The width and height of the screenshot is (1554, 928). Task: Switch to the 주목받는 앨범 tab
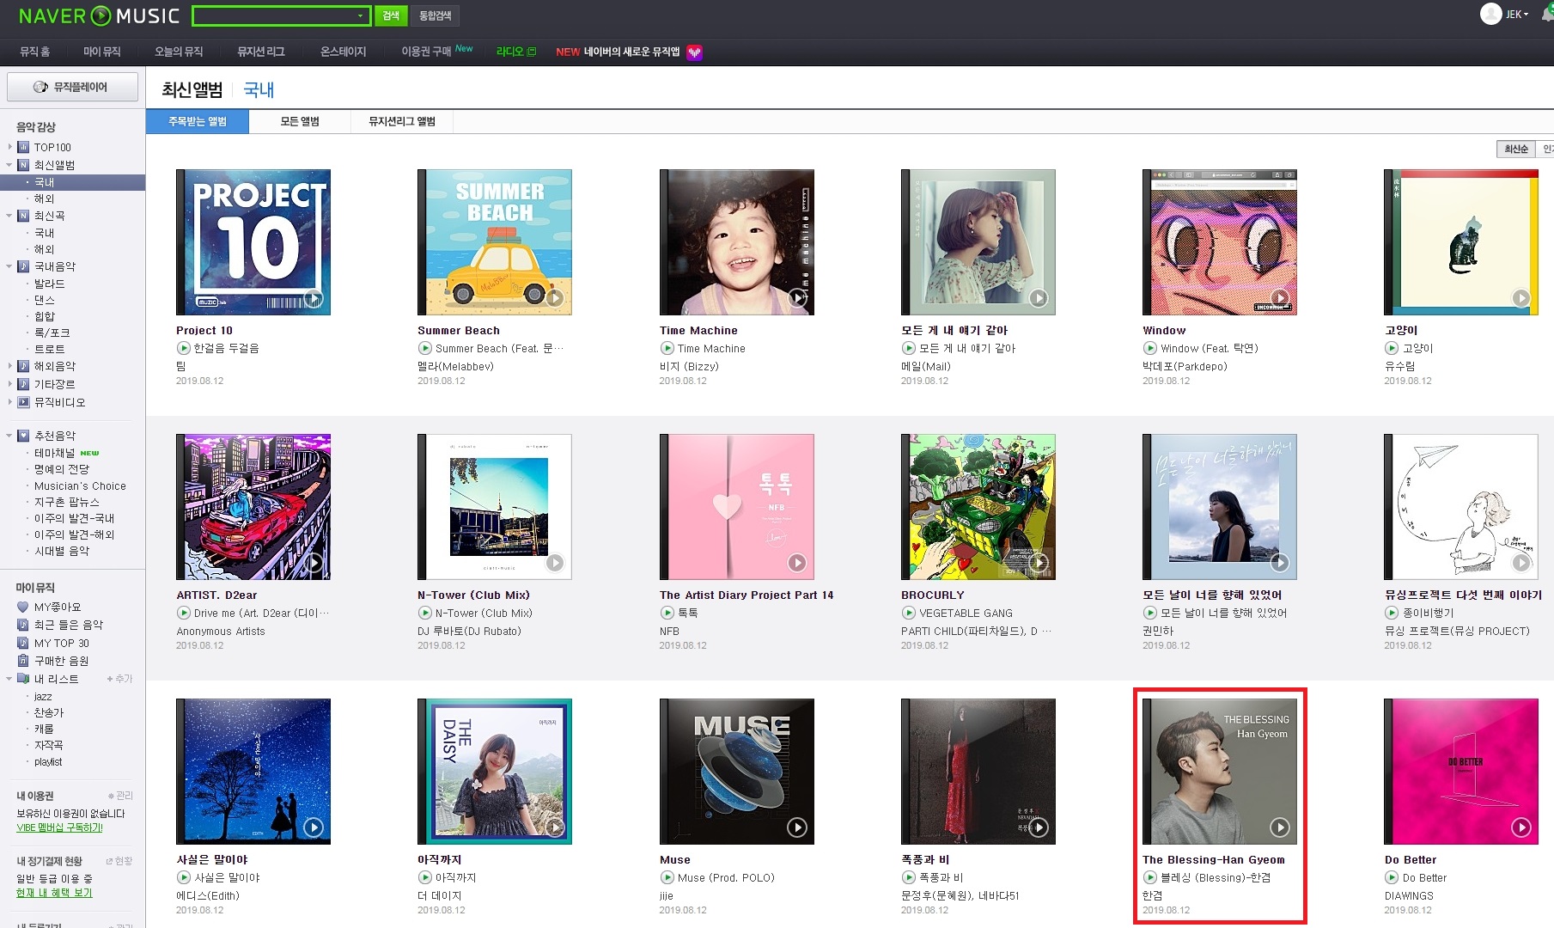[x=198, y=121]
